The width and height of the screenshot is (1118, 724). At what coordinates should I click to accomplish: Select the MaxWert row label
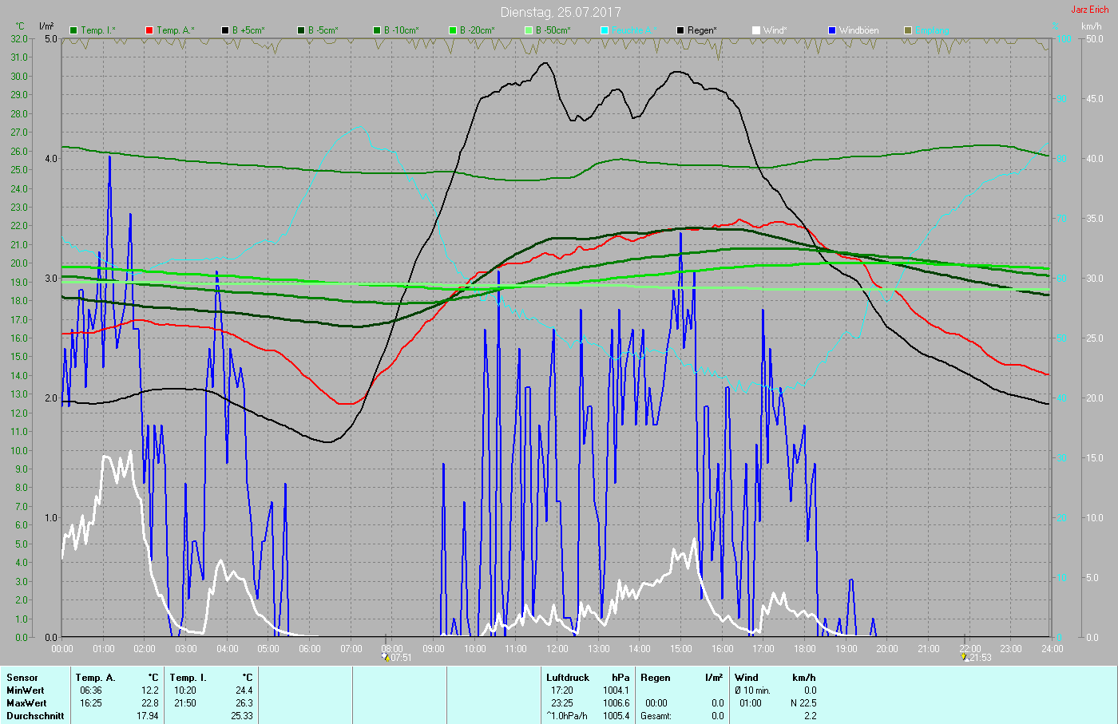26,703
